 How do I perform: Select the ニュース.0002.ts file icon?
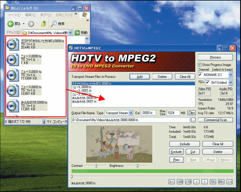pyautogui.click(x=13, y=90)
